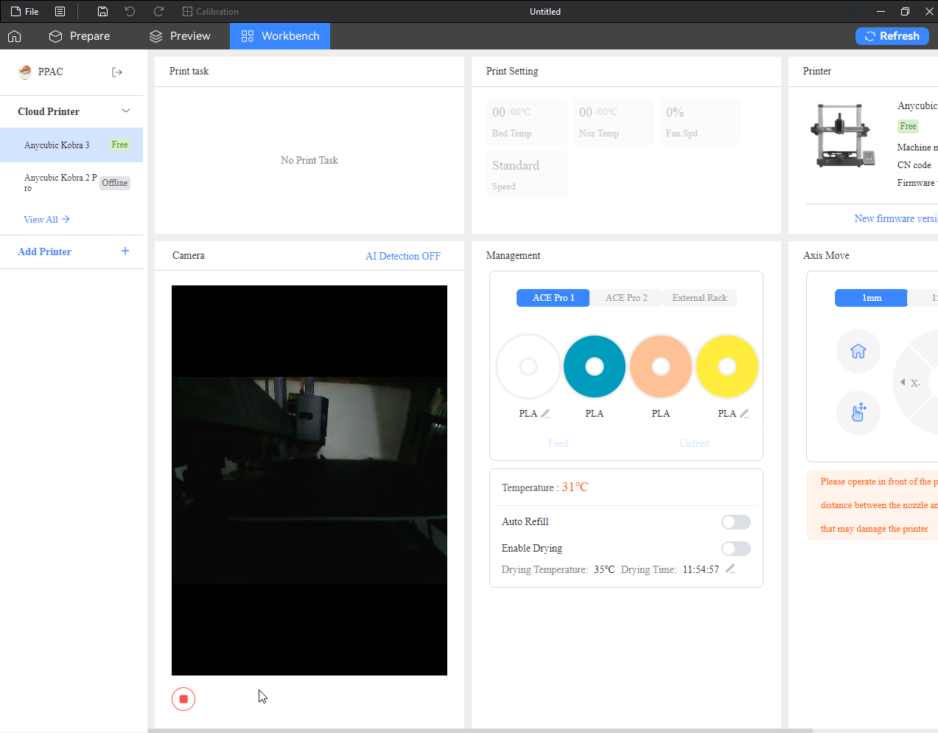
Task: Toggle the Enable Drying switch
Action: pos(736,549)
